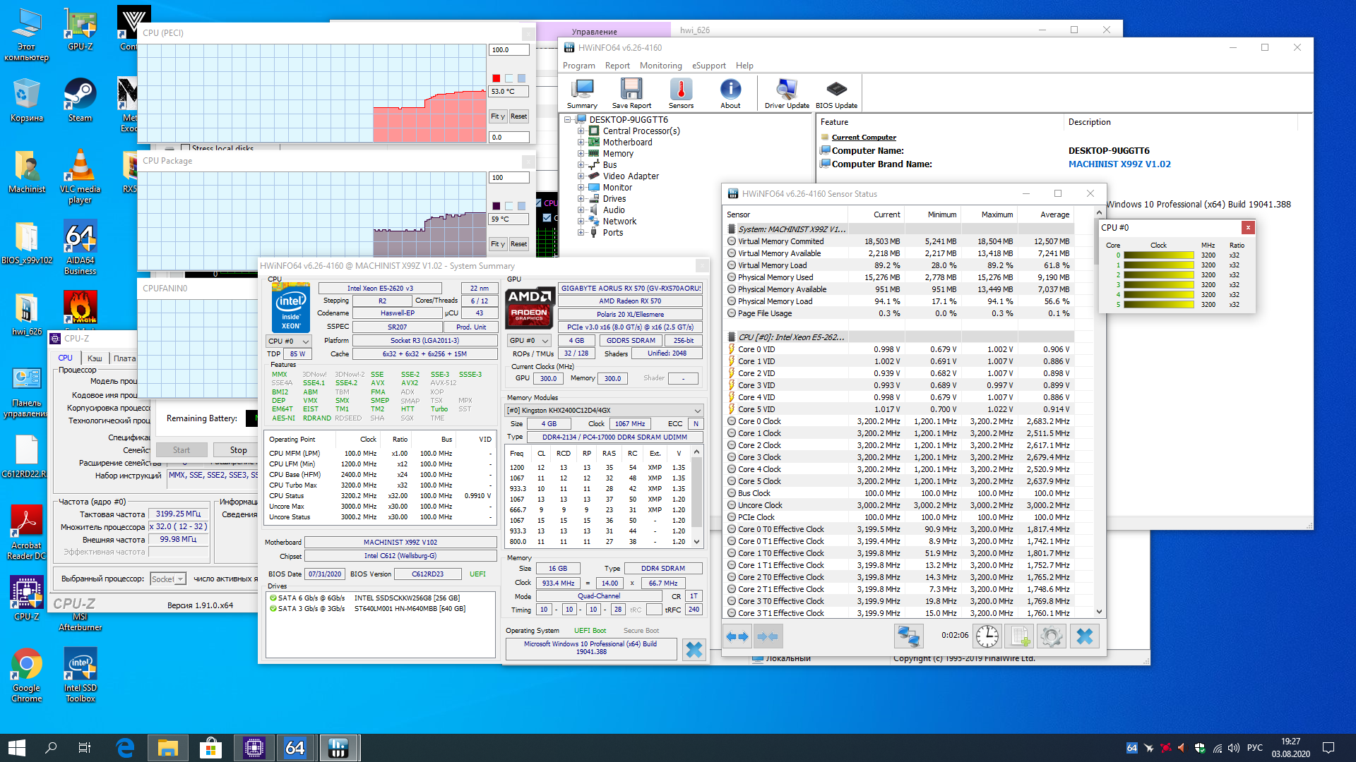This screenshot has height=762, width=1356.
Task: Open the CPU #0 selector dropdown
Action: point(290,341)
